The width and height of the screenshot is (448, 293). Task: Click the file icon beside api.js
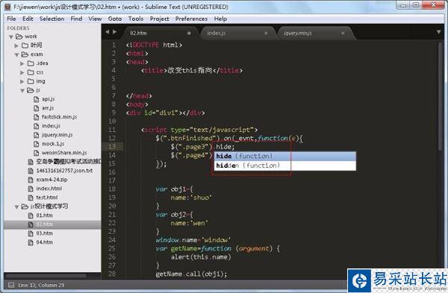coord(37,99)
